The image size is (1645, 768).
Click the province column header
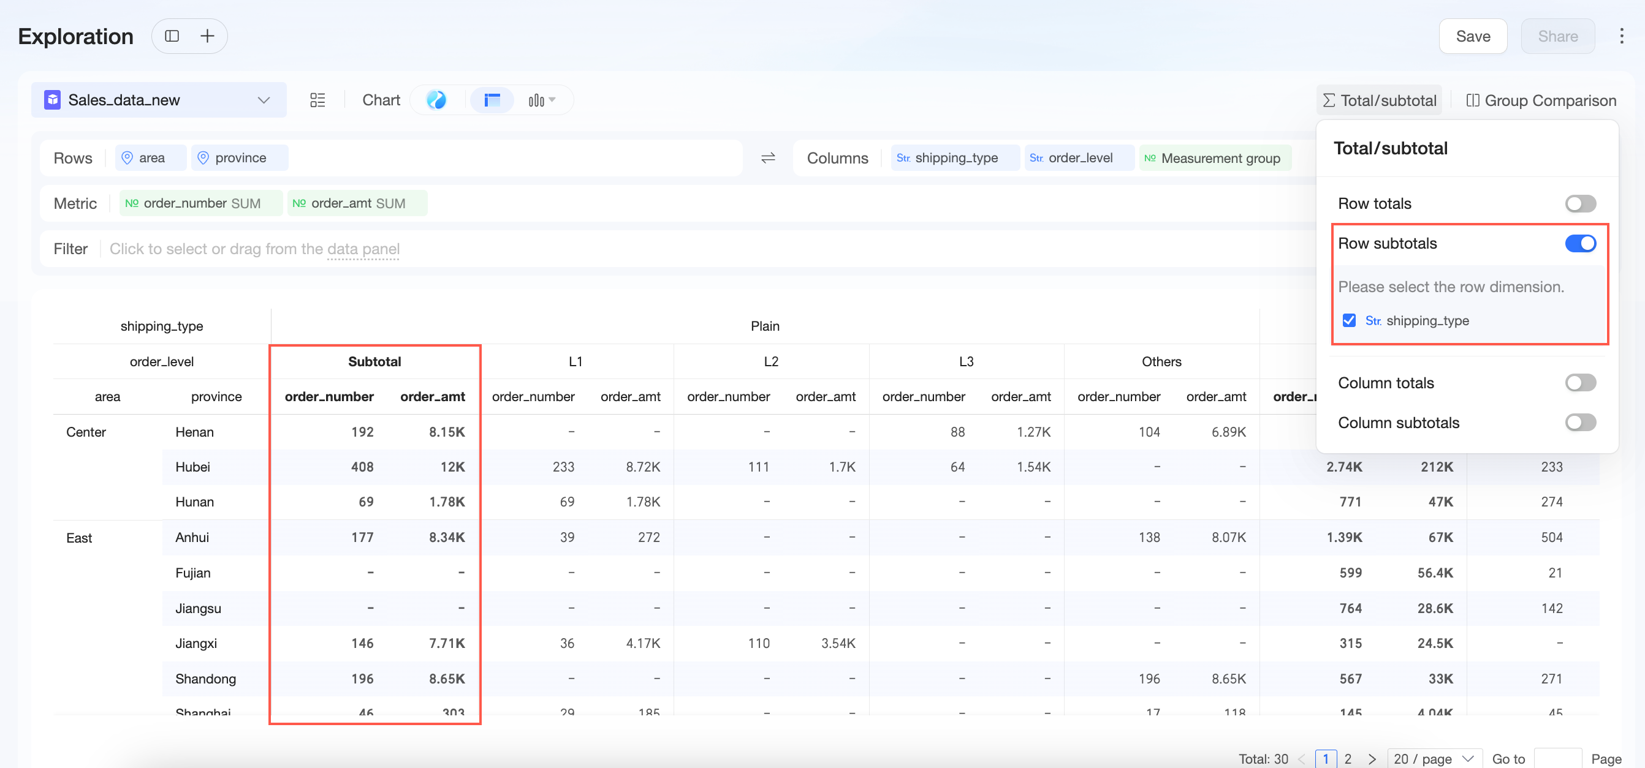(216, 397)
